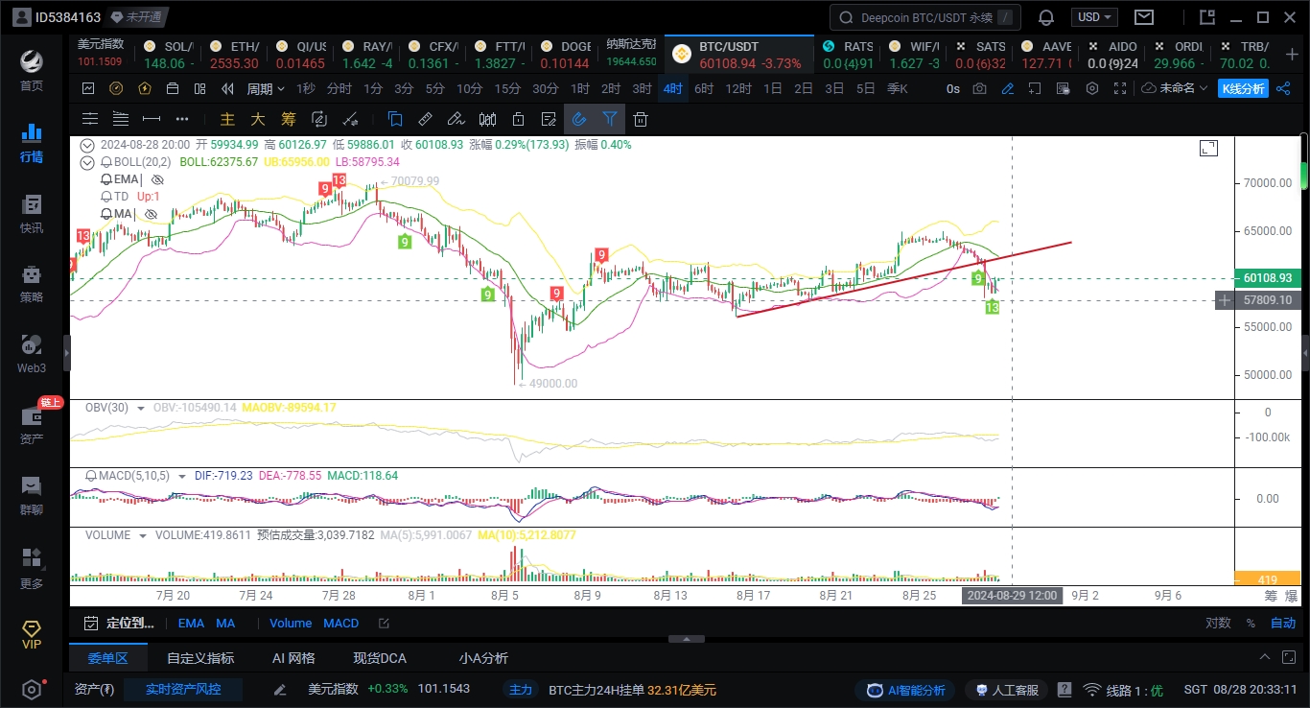The image size is (1310, 708).
Task: Toggle 对数 logarithmic scale option
Action: (1218, 623)
